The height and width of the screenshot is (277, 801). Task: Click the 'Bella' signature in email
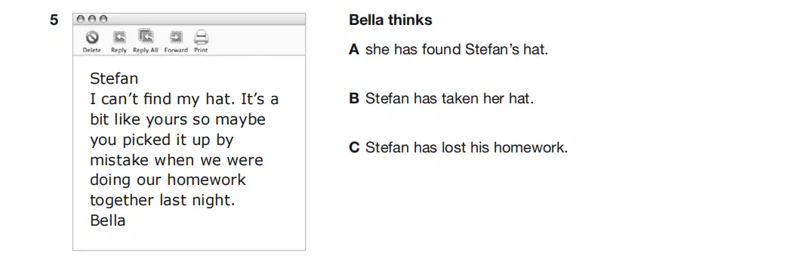(107, 220)
